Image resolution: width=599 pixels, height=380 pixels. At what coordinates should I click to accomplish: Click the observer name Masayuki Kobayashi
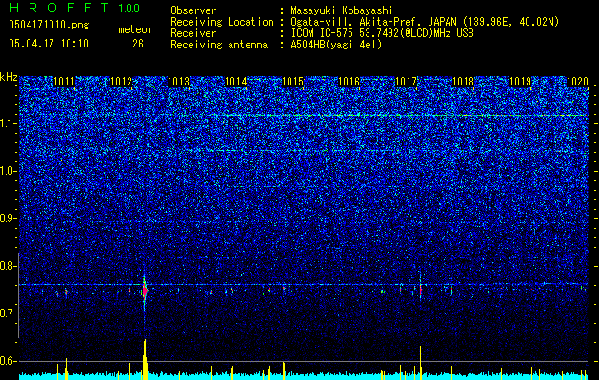point(341,10)
